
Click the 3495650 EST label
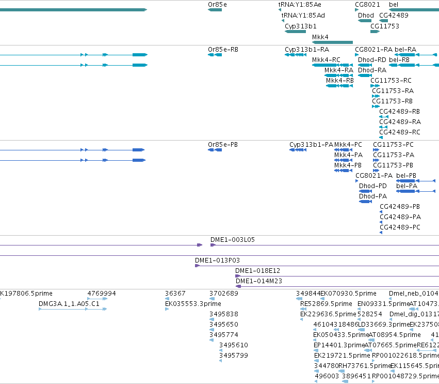pyautogui.click(x=224, y=325)
